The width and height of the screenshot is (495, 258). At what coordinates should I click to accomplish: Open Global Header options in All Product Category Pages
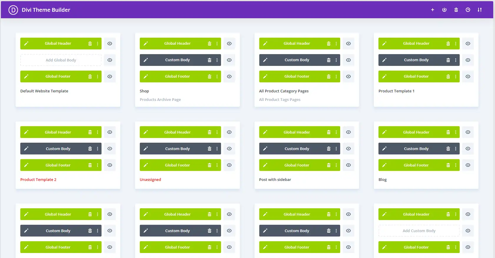coord(336,44)
